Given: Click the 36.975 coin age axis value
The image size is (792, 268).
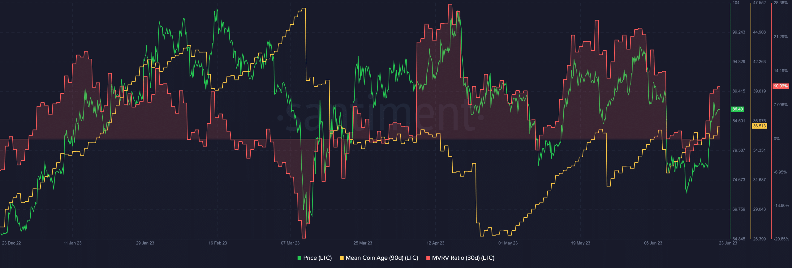Looking at the screenshot, I should tap(760, 121).
